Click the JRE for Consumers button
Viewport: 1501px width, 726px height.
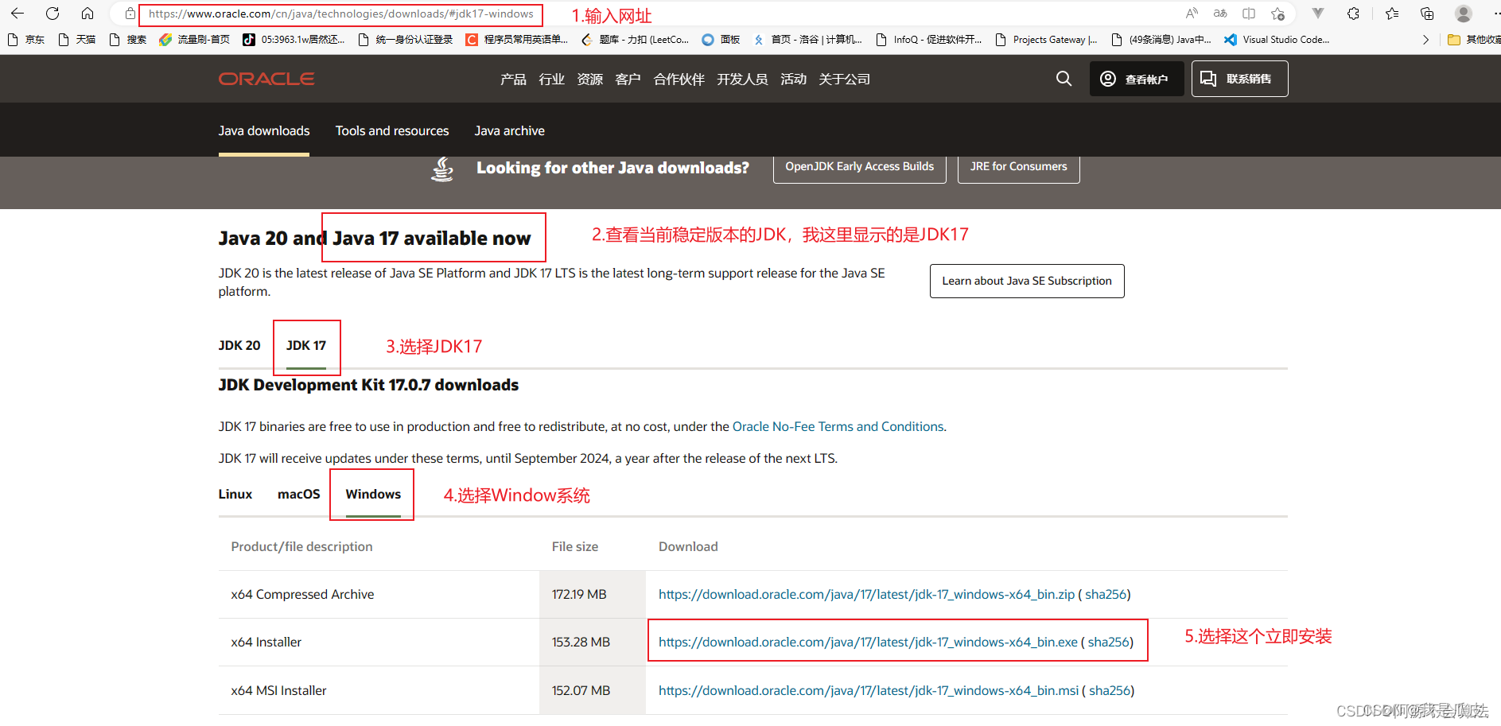tap(1019, 167)
